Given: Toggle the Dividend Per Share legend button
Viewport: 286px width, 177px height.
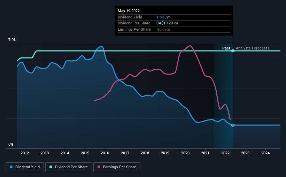Looking at the screenshot, I should [x=69, y=167].
